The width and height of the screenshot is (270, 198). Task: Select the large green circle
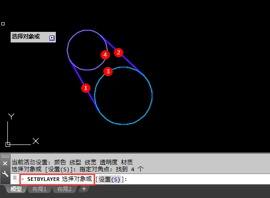(x=123, y=96)
